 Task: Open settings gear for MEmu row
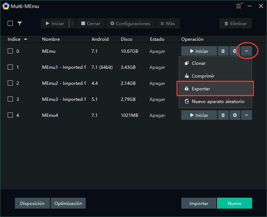pyautogui.click(x=235, y=51)
